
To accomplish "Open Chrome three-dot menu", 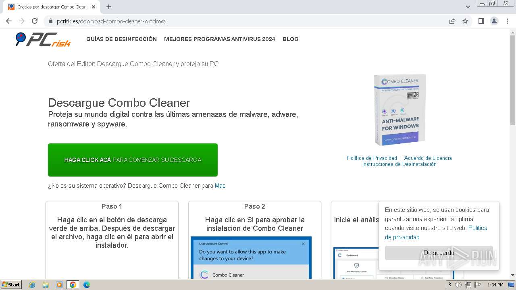I will point(507,21).
